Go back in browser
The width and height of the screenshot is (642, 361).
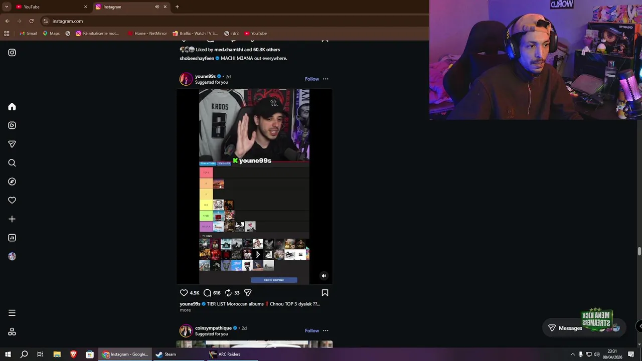[x=7, y=21]
